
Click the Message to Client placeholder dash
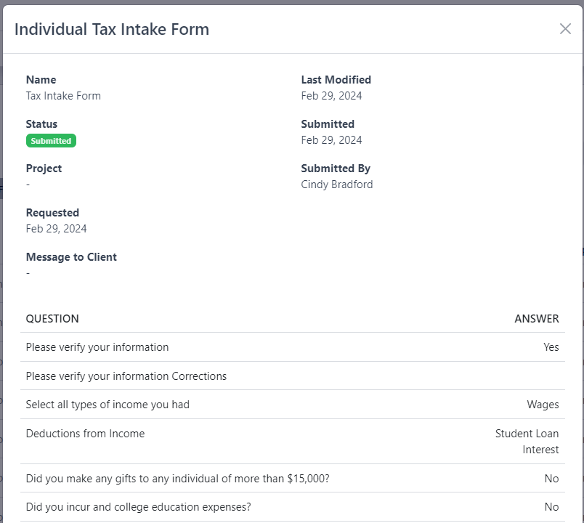(x=28, y=273)
